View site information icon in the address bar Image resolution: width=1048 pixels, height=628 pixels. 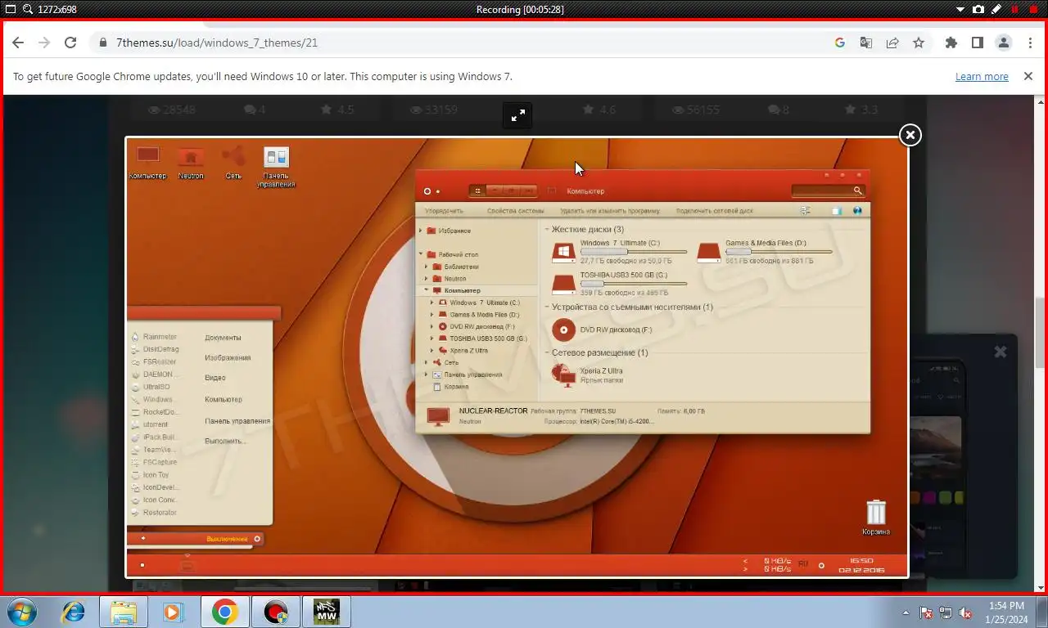pyautogui.click(x=102, y=43)
